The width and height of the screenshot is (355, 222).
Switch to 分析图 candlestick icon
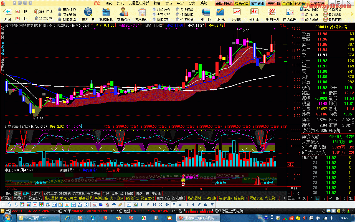tap(254, 12)
